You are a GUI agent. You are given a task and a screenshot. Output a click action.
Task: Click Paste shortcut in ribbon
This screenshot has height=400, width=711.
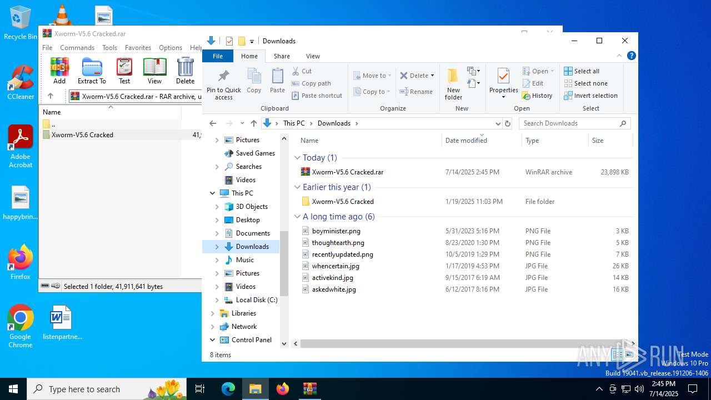[x=317, y=96]
